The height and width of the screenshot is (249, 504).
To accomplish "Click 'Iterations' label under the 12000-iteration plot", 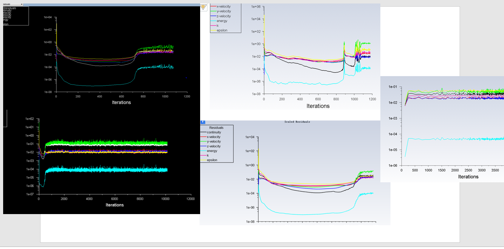I will click(x=115, y=205).
